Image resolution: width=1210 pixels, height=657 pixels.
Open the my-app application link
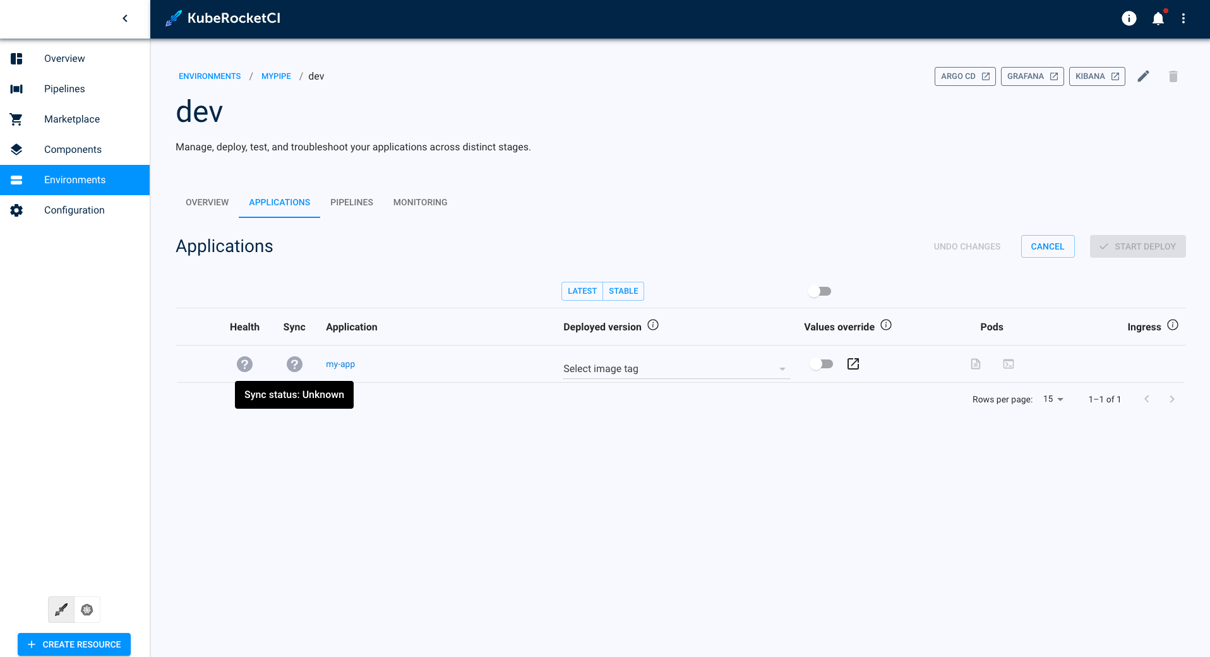[340, 364]
